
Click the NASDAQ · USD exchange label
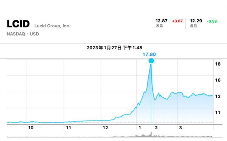coord(23,34)
